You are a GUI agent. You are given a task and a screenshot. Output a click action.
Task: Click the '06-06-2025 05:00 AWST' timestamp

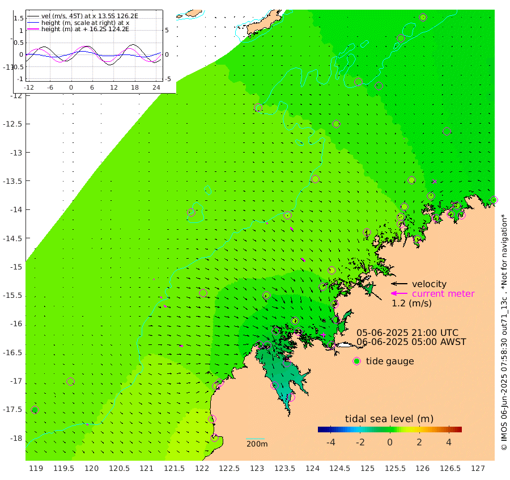pyautogui.click(x=411, y=342)
